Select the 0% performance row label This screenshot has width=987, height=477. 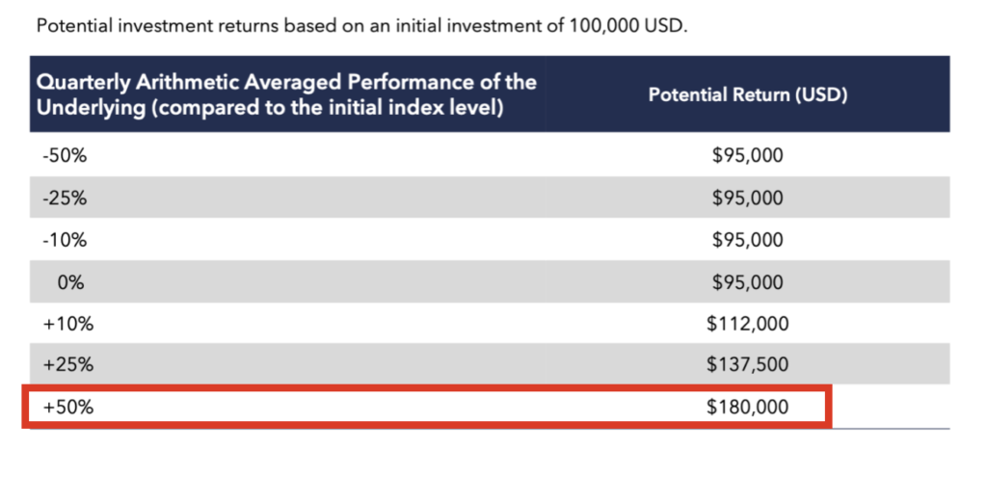click(x=66, y=282)
